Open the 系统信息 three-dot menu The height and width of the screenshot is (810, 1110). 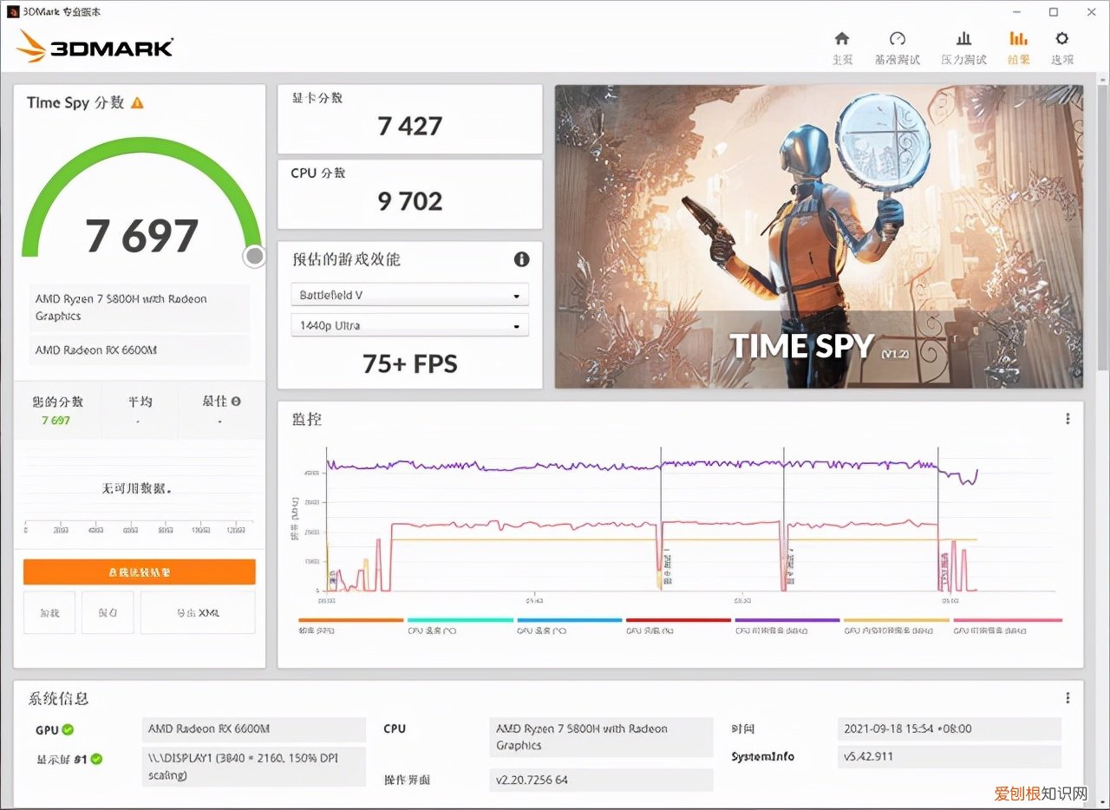point(1068,697)
